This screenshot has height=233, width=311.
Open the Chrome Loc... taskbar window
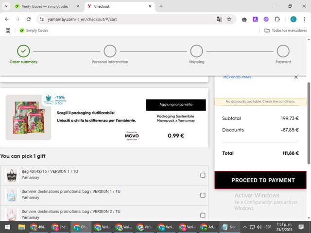60,227
